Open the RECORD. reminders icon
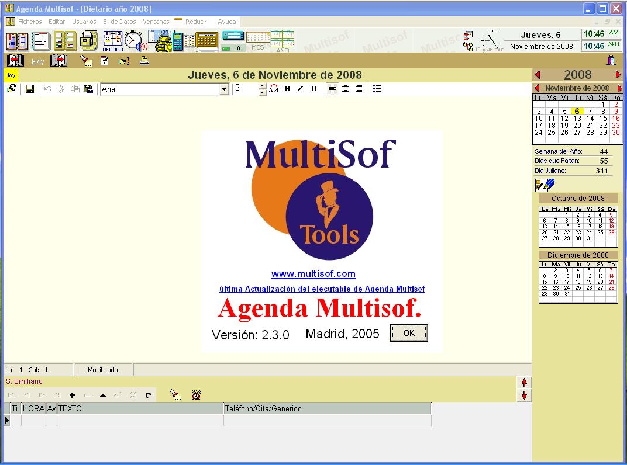 point(113,41)
